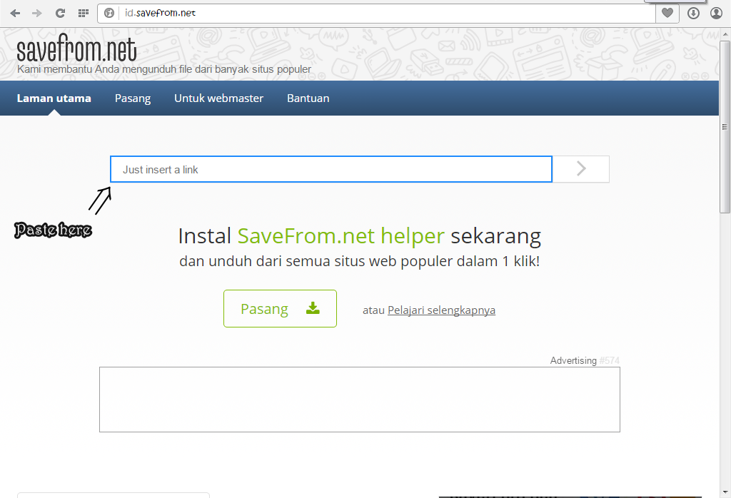Image resolution: width=731 pixels, height=498 pixels.
Task: Bookmark the page with the heart icon
Action: [667, 13]
